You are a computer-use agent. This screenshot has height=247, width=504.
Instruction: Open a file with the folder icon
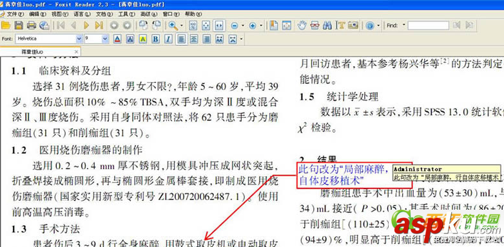pos(6,26)
